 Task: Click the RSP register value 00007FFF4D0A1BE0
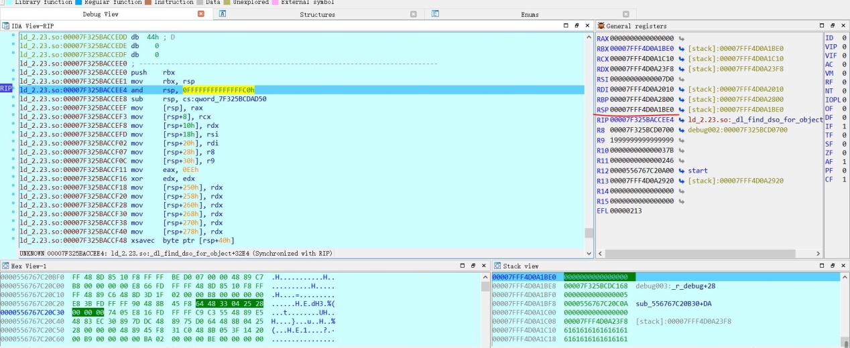pos(643,110)
